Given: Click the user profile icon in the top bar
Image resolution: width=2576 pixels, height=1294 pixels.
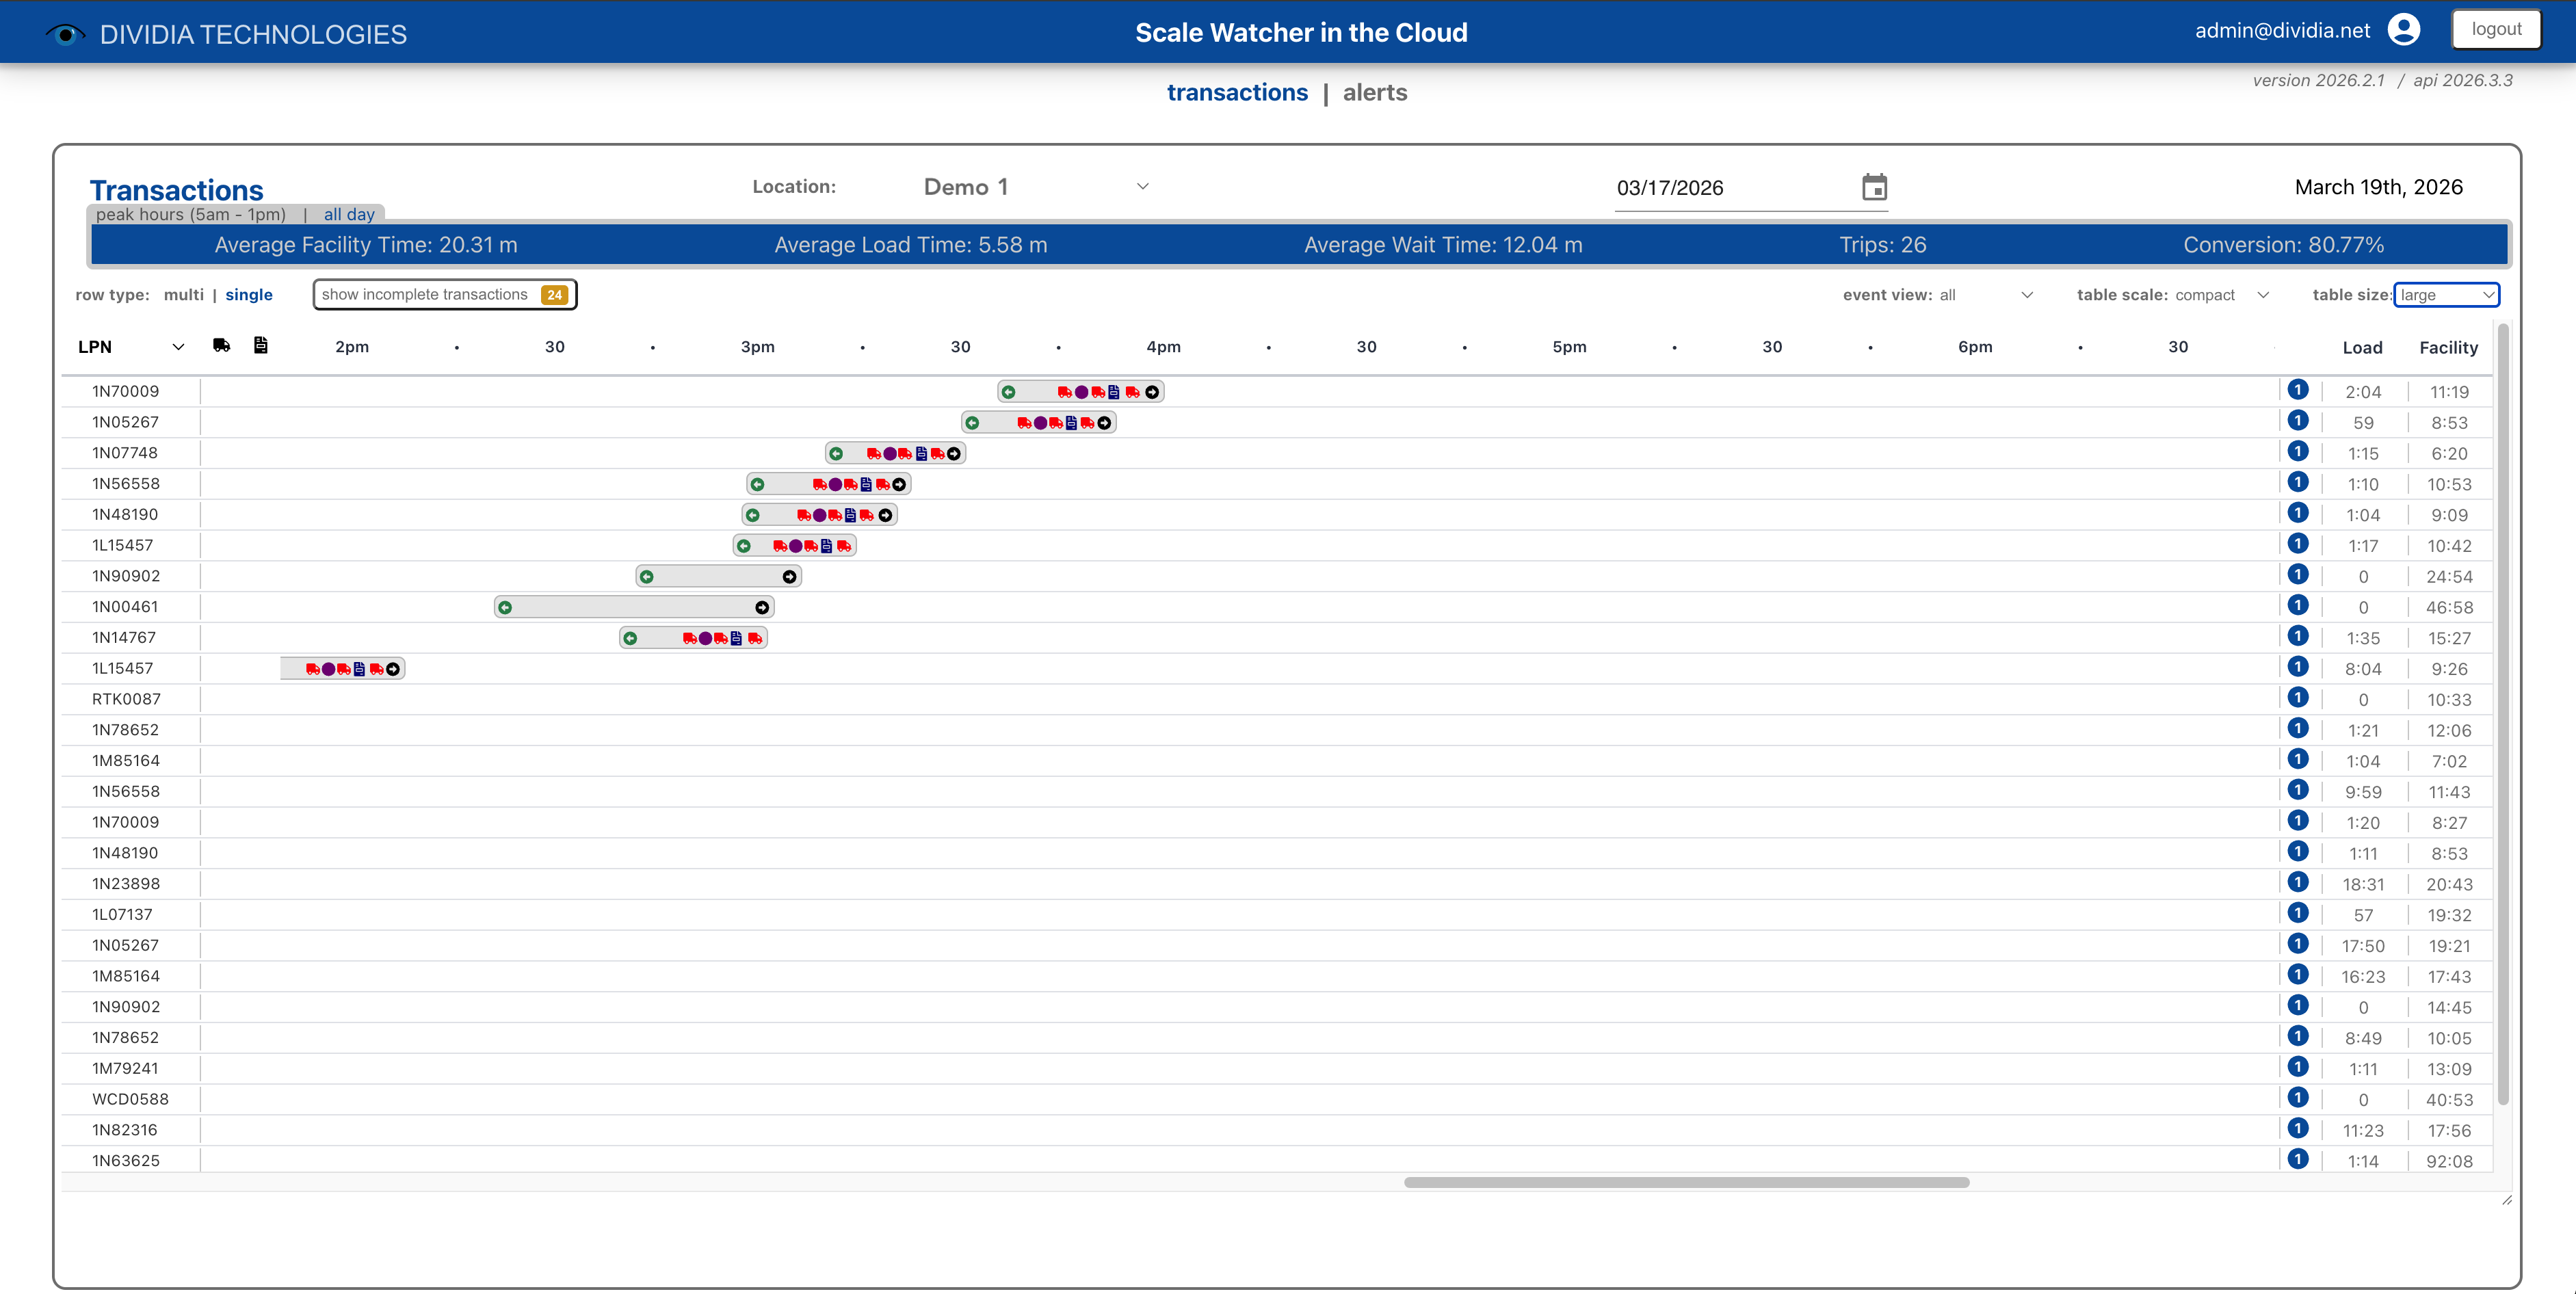Looking at the screenshot, I should pyautogui.click(x=2403, y=30).
